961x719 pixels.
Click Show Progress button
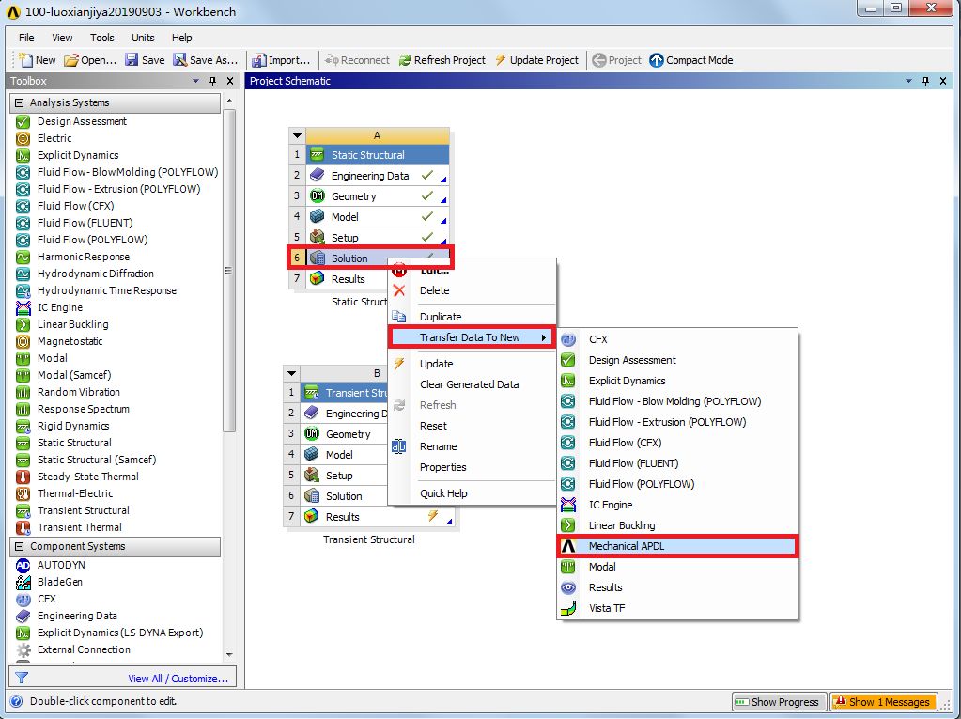(x=779, y=702)
